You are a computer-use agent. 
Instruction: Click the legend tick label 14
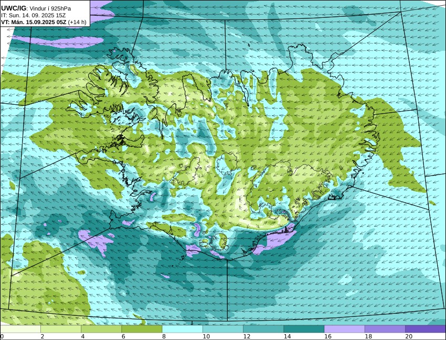pyautogui.click(x=287, y=336)
